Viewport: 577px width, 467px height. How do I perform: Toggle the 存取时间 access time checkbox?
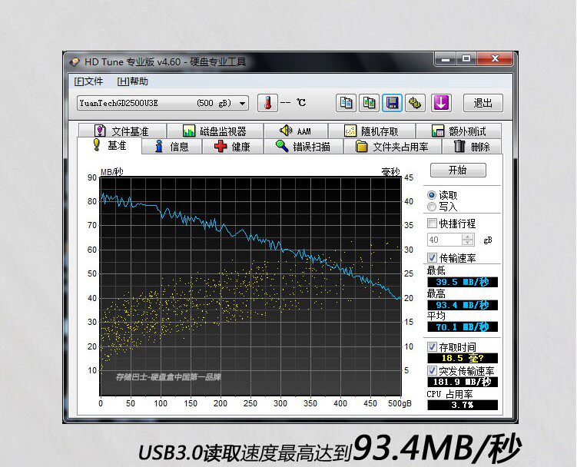point(432,347)
